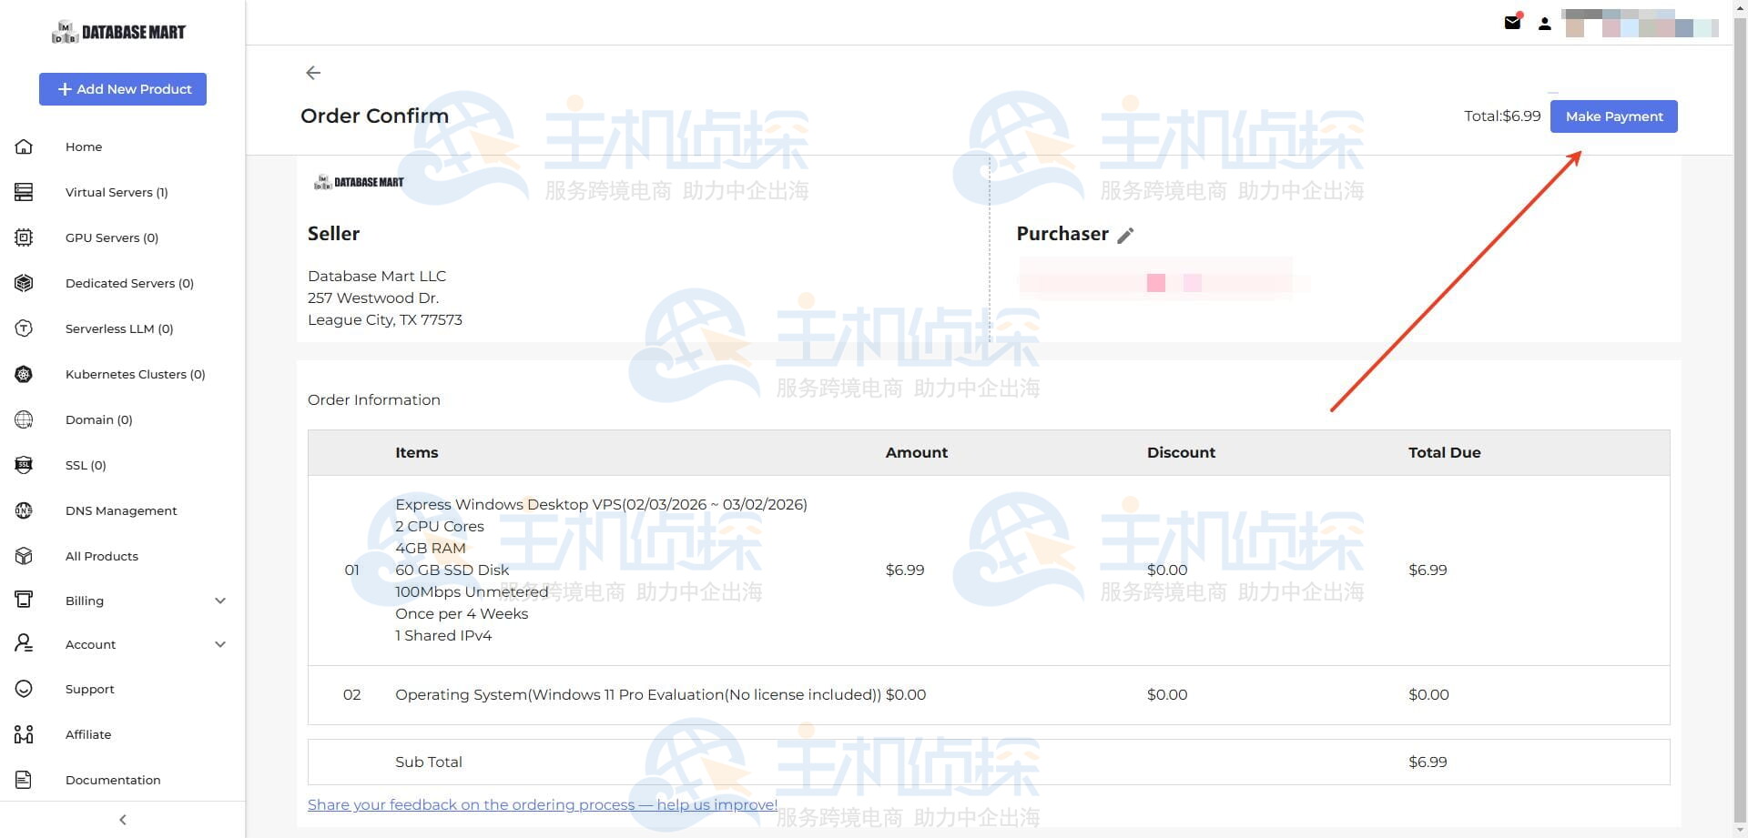Open DNS Management via its globe icon
This screenshot has height=838, width=1748.
[x=23, y=510]
